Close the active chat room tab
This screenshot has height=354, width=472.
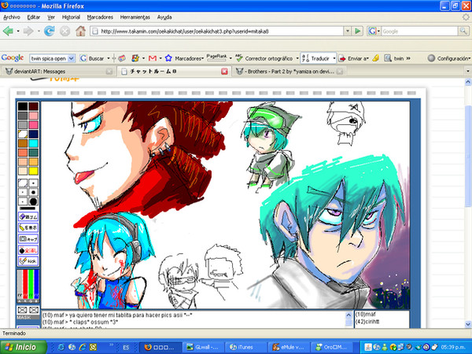(x=224, y=72)
